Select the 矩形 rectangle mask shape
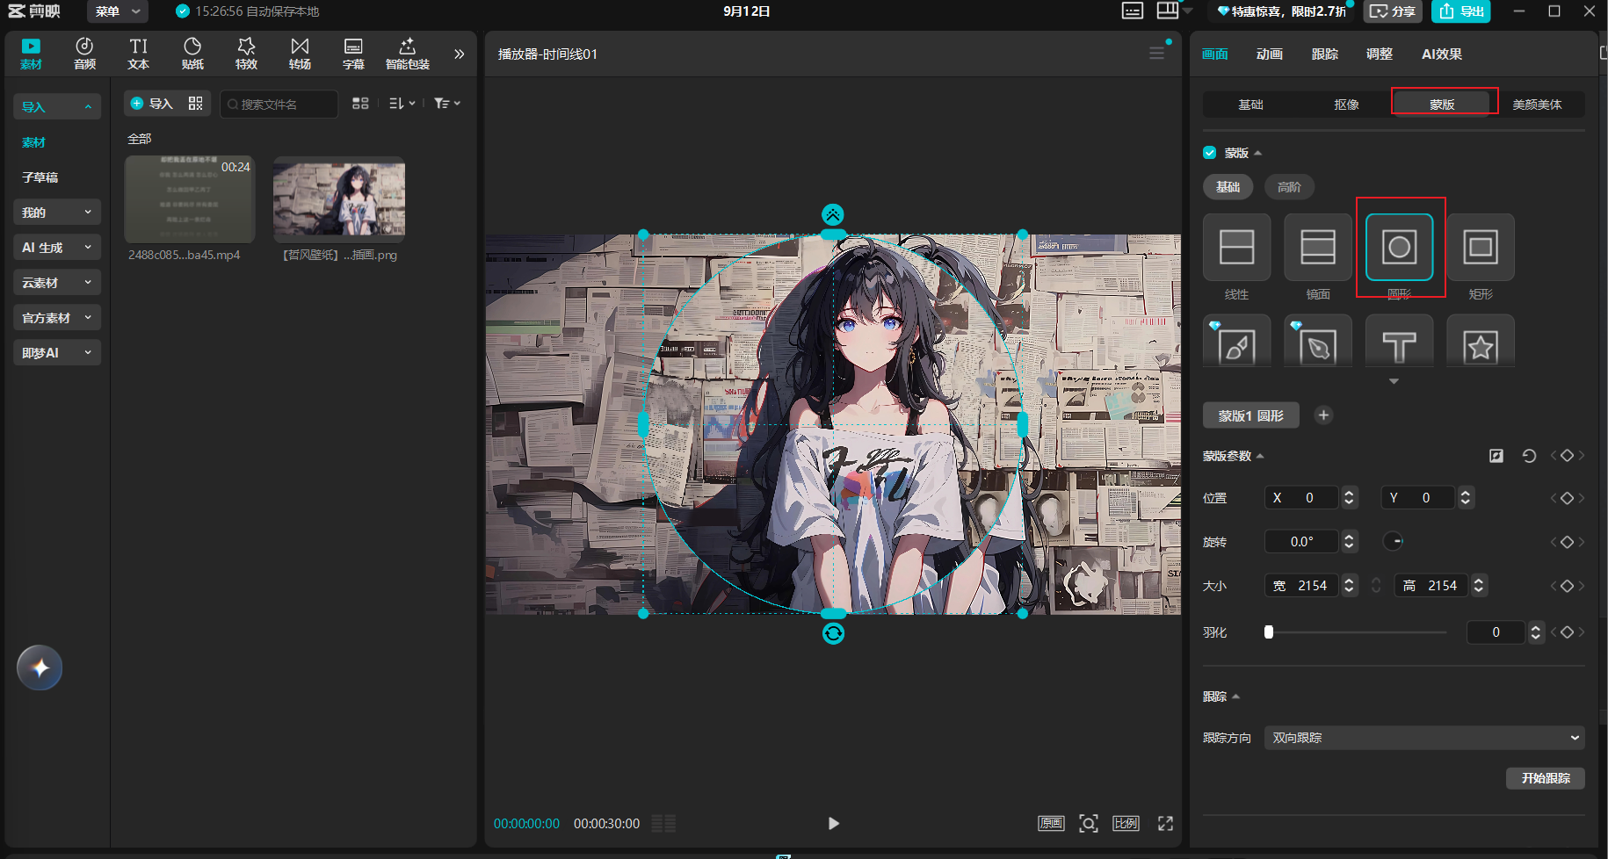The image size is (1608, 859). pyautogui.click(x=1481, y=247)
